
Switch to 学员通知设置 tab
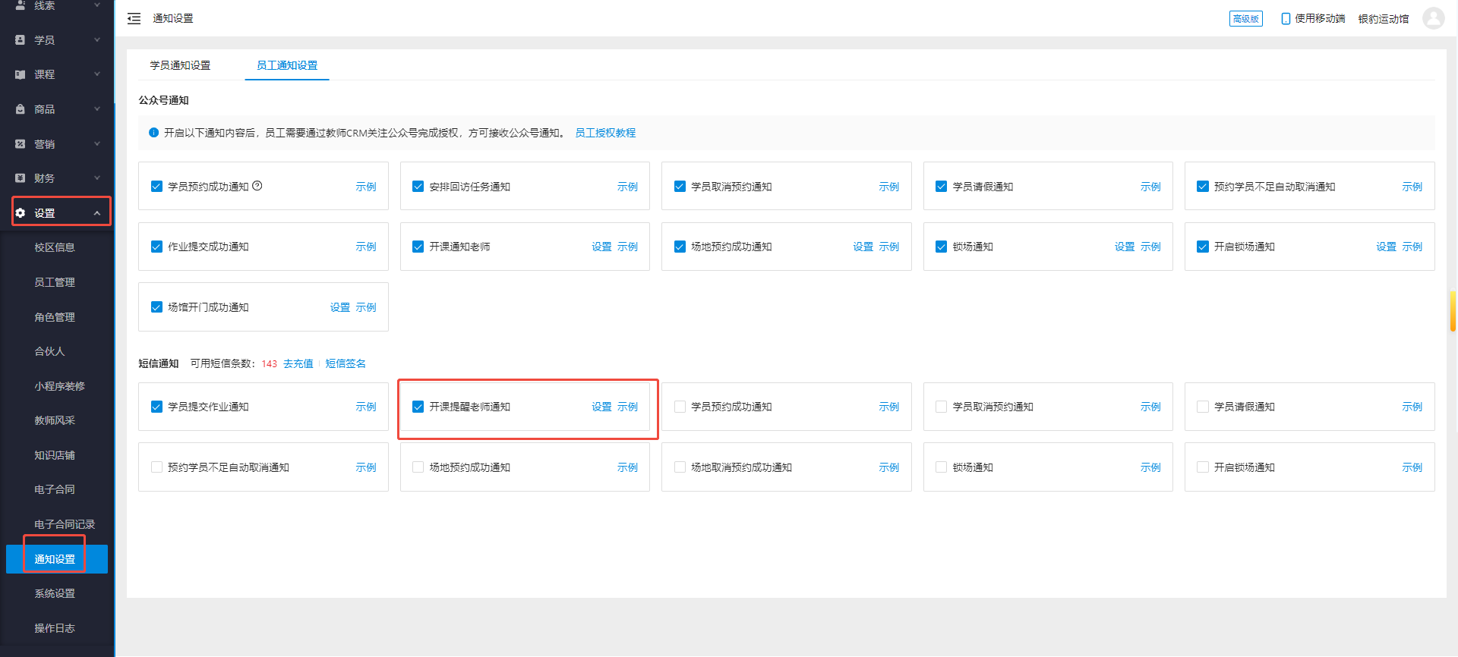[x=180, y=65]
